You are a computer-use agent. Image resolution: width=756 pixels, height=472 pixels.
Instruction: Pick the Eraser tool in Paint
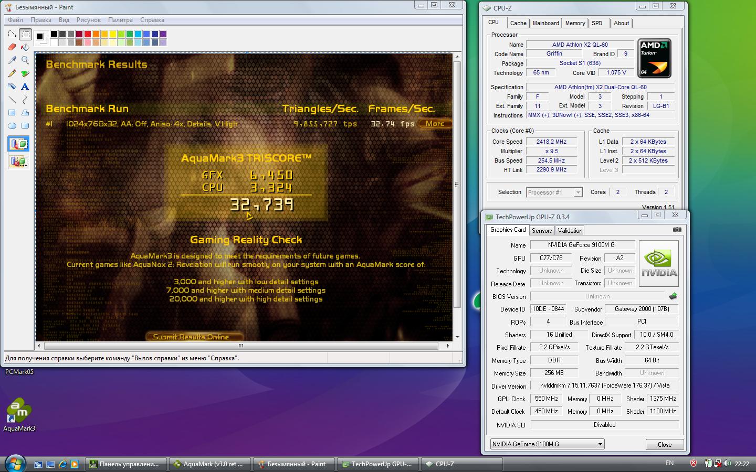point(12,48)
